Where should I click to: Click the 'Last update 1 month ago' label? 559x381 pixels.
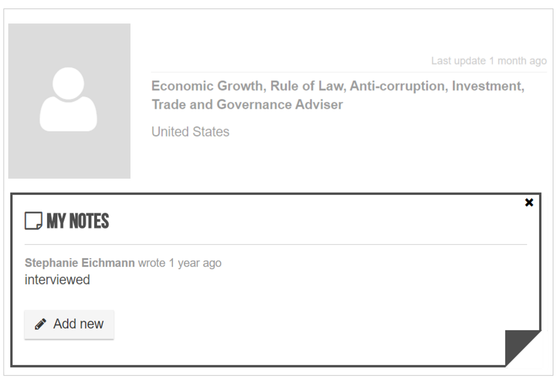pyautogui.click(x=489, y=61)
